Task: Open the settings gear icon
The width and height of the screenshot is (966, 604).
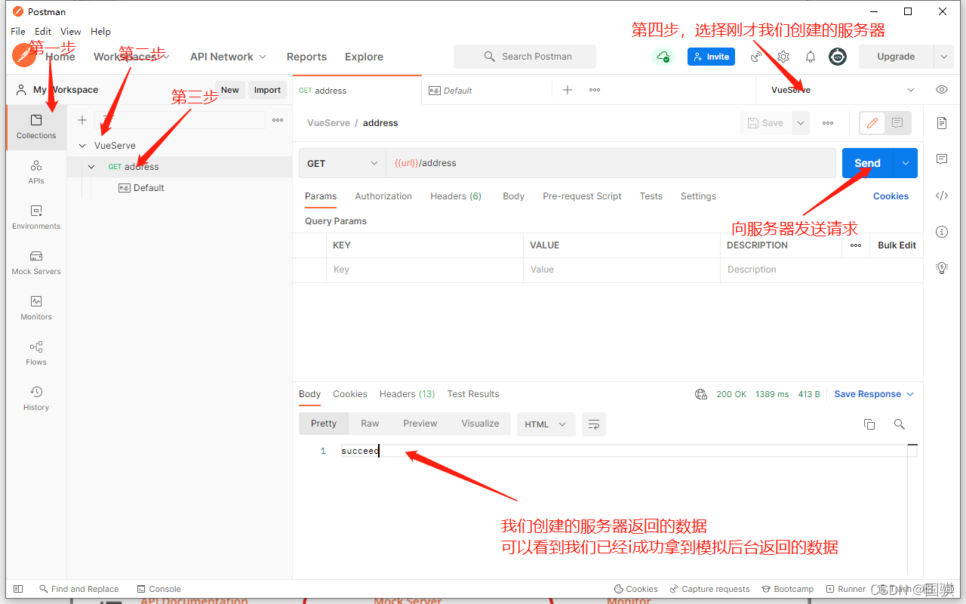Action: (x=783, y=57)
